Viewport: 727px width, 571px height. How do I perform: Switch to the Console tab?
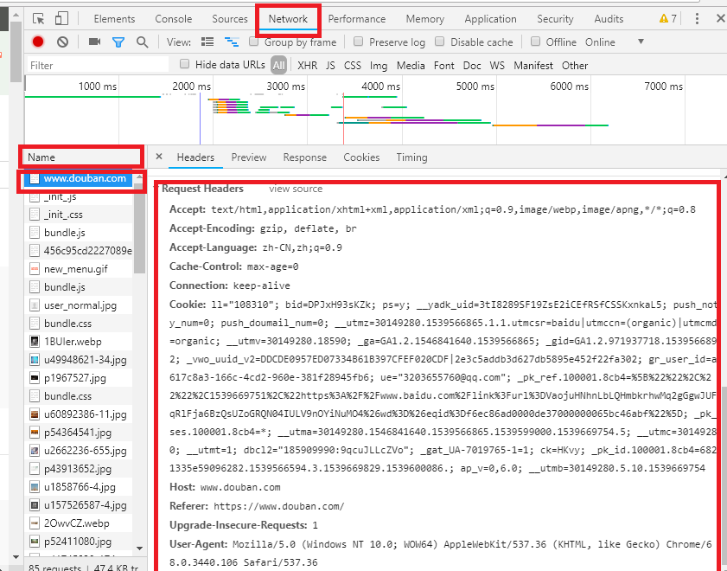[x=174, y=18]
